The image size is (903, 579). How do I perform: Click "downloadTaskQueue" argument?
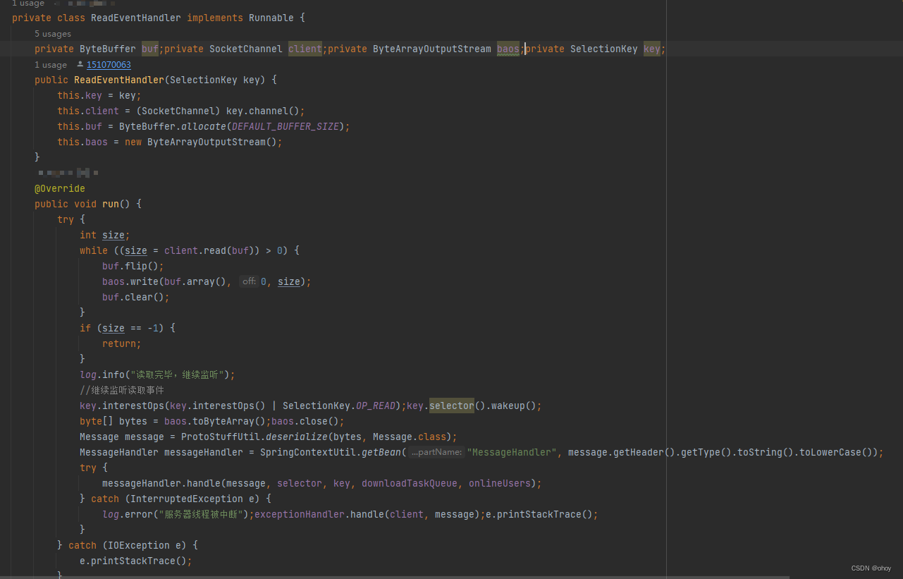tap(410, 483)
